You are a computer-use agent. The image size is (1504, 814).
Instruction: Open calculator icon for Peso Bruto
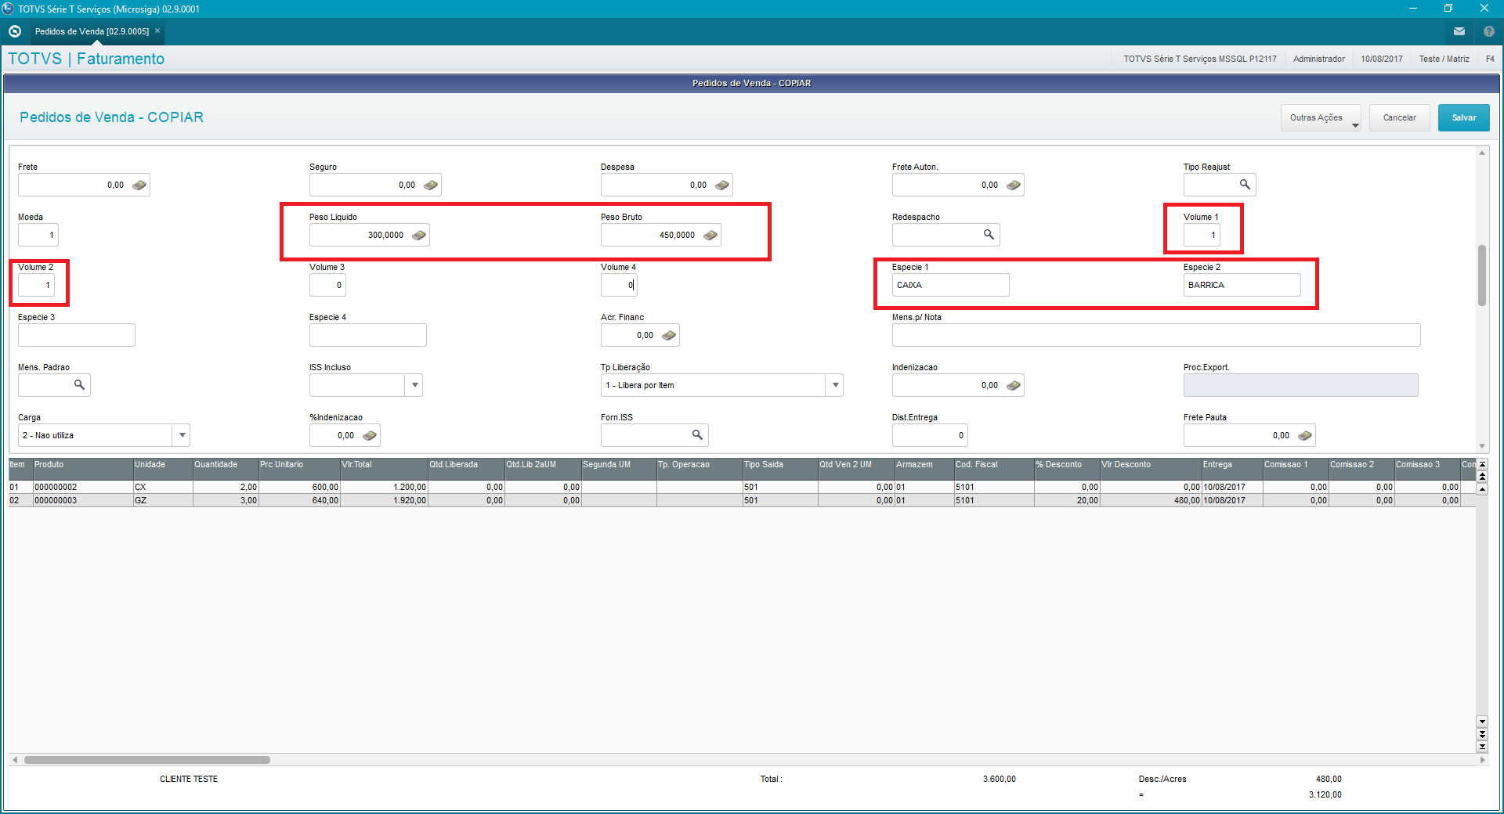[x=710, y=236]
